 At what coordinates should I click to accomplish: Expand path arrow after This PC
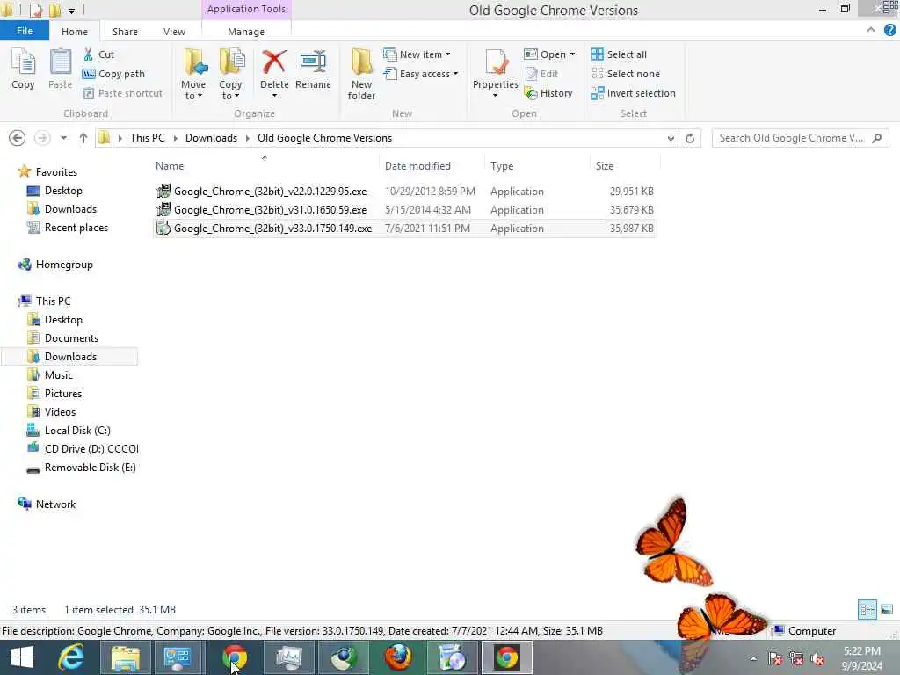pos(175,138)
